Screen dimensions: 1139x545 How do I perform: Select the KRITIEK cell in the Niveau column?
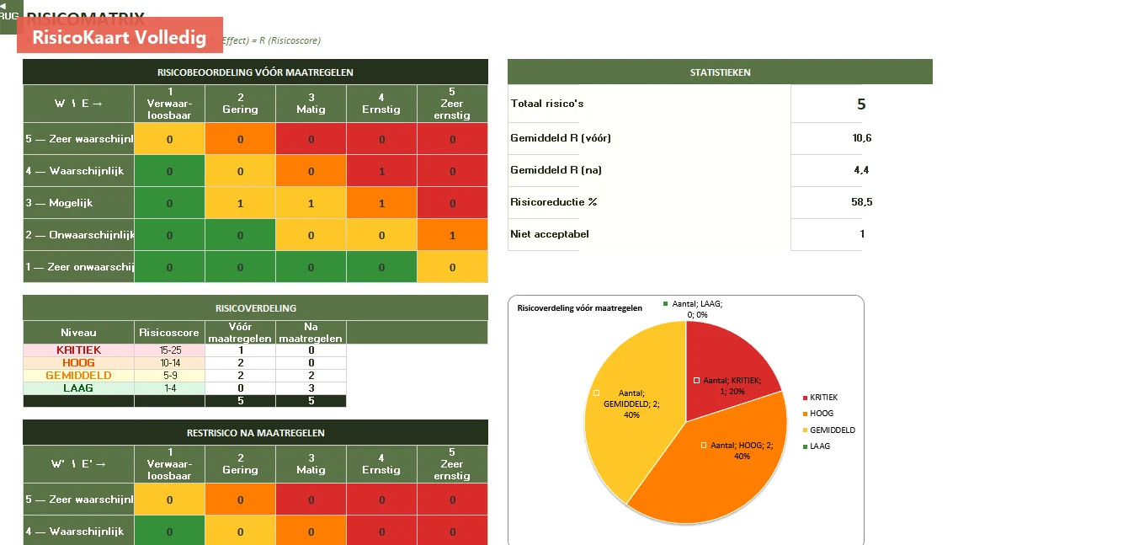pos(78,350)
